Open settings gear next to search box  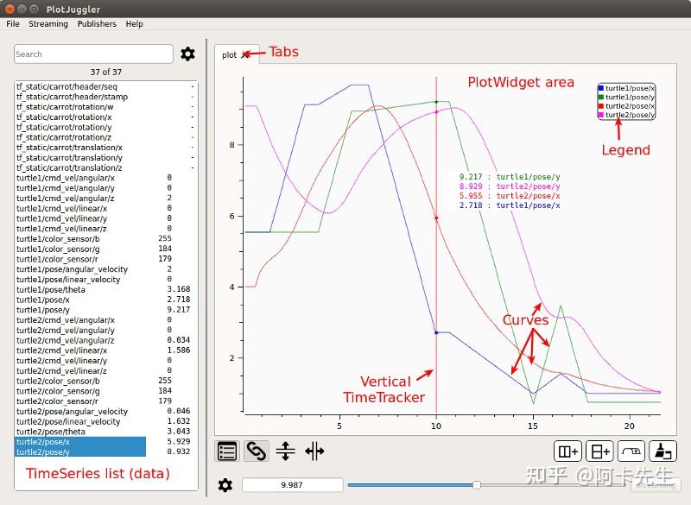[187, 54]
